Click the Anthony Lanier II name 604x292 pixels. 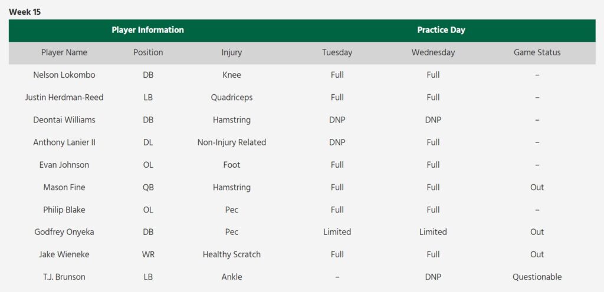coord(64,142)
